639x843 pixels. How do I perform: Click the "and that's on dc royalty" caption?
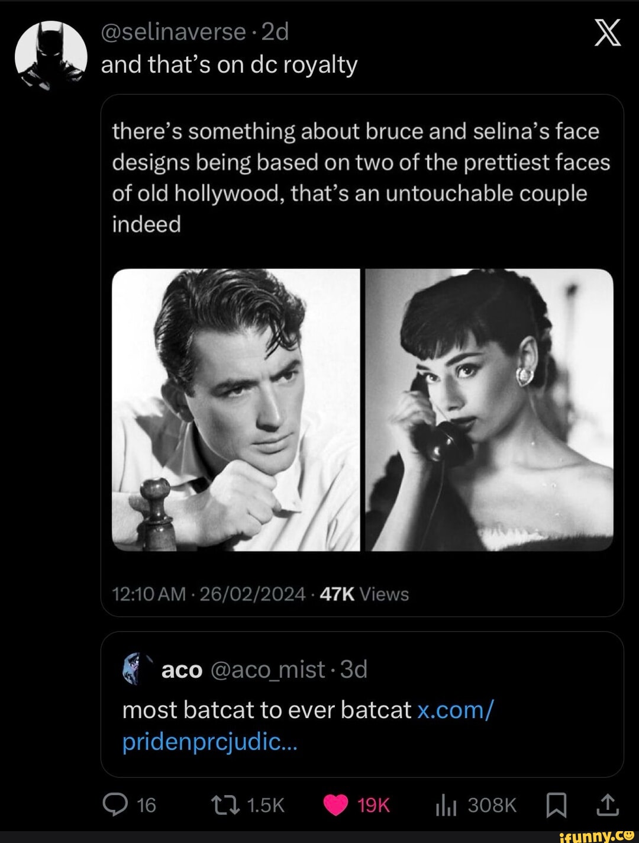229,65
